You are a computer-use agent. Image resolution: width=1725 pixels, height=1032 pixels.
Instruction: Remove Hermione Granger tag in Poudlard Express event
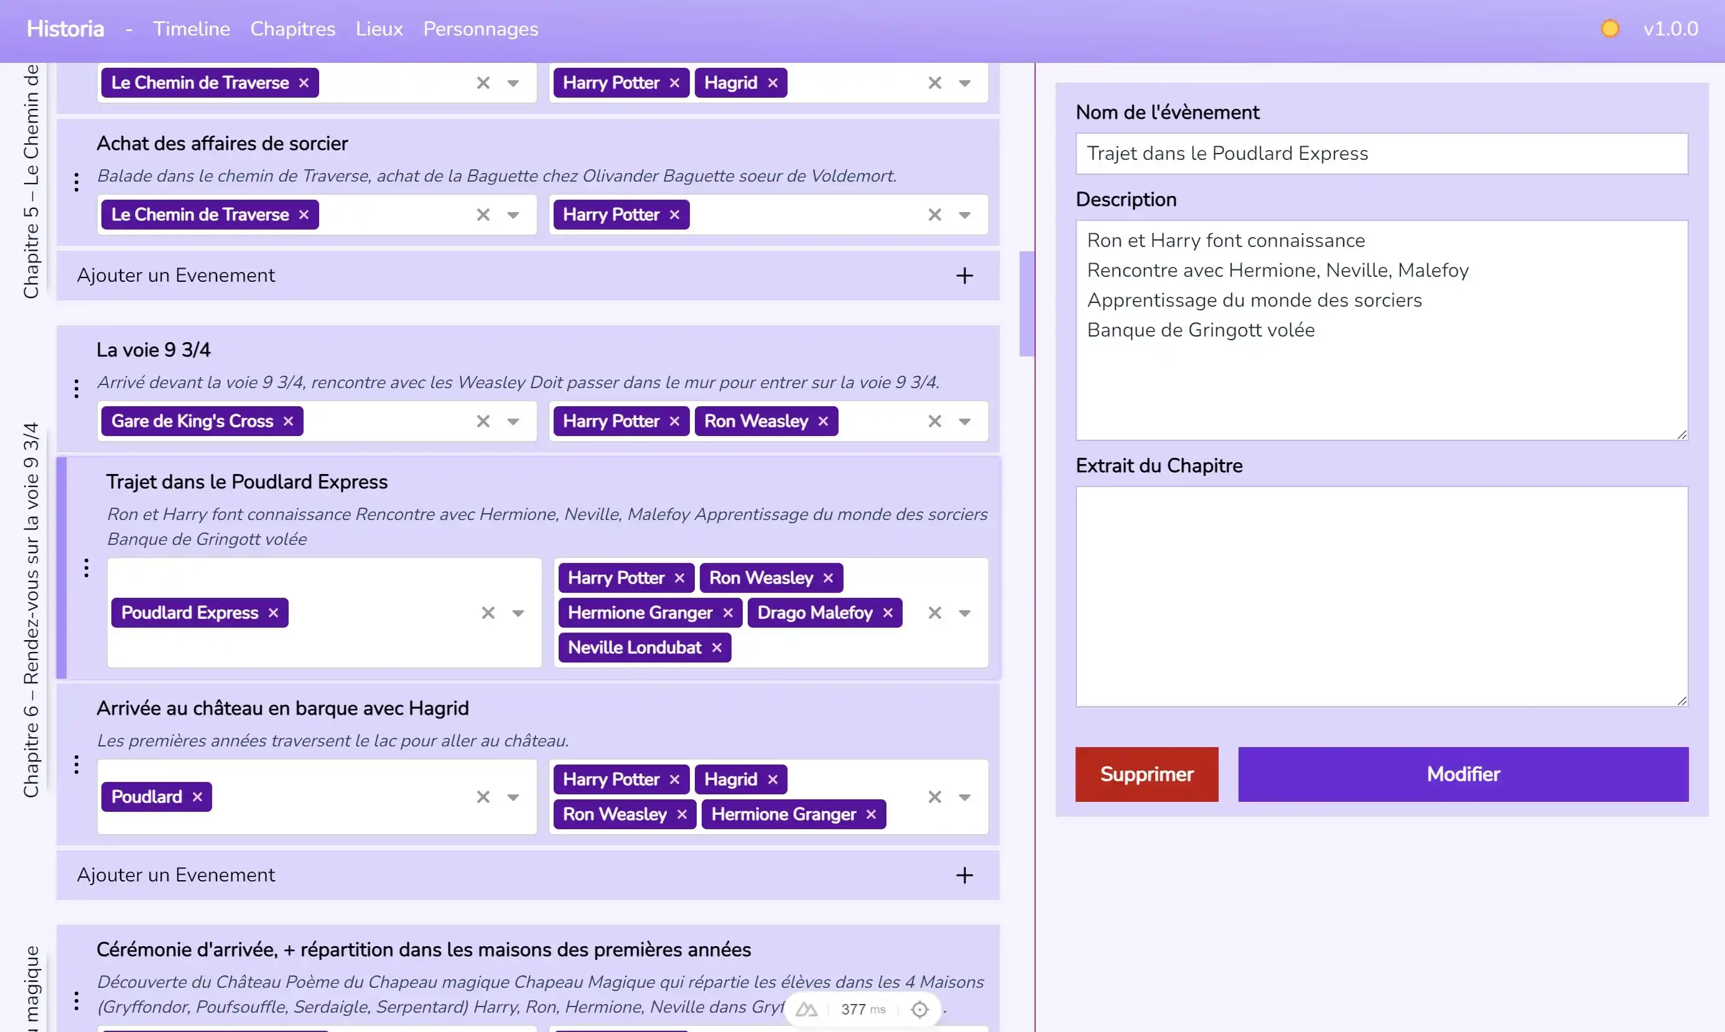coord(728,613)
